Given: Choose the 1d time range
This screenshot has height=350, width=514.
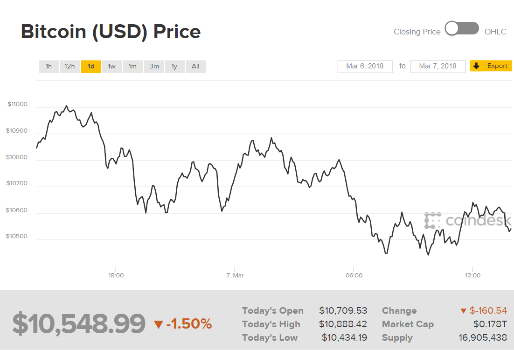Looking at the screenshot, I should pyautogui.click(x=91, y=67).
